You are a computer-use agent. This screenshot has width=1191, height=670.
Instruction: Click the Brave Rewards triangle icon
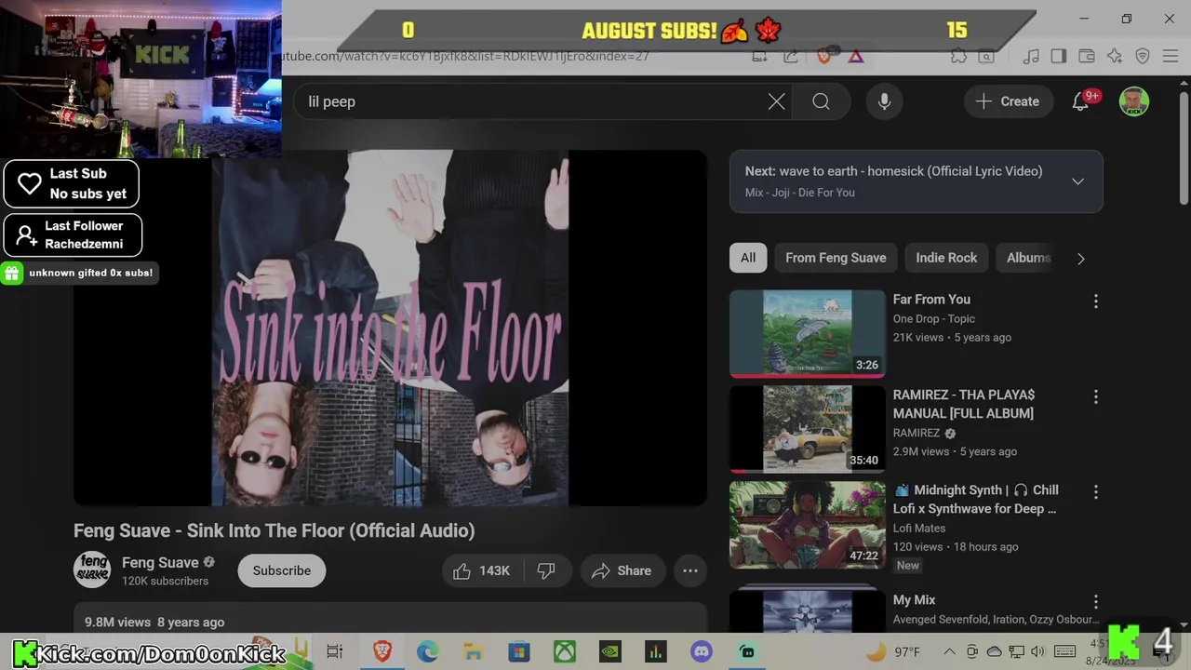tap(856, 56)
